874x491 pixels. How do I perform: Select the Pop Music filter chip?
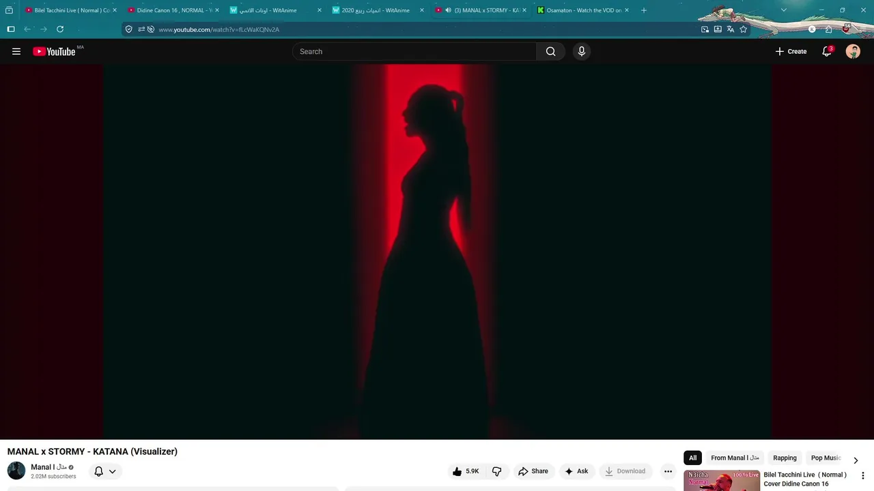pos(826,458)
